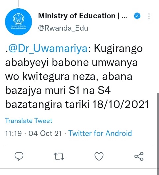Open the share options icon
Screen dimensions: 159x175
tap(139, 156)
